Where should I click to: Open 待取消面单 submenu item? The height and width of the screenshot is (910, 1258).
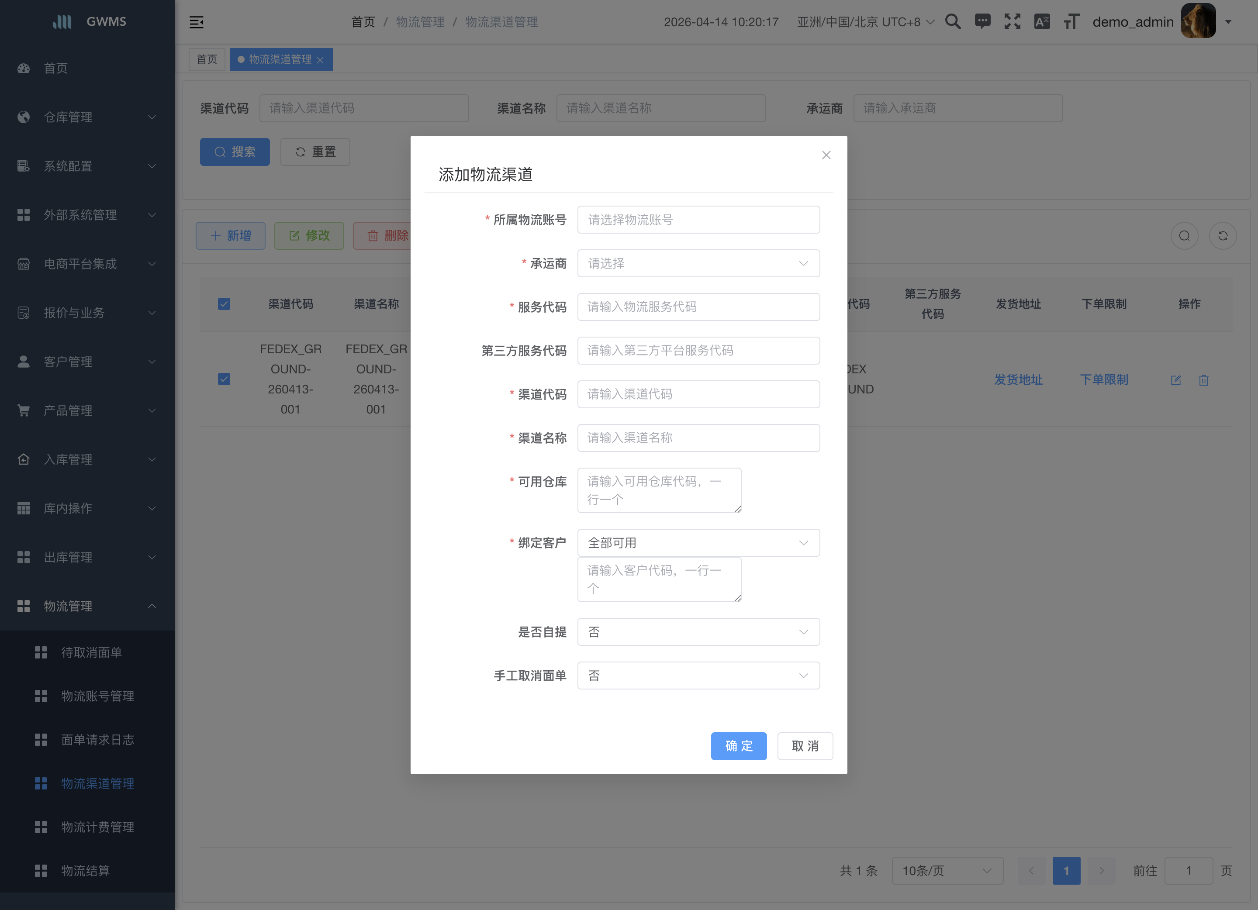coord(87,652)
